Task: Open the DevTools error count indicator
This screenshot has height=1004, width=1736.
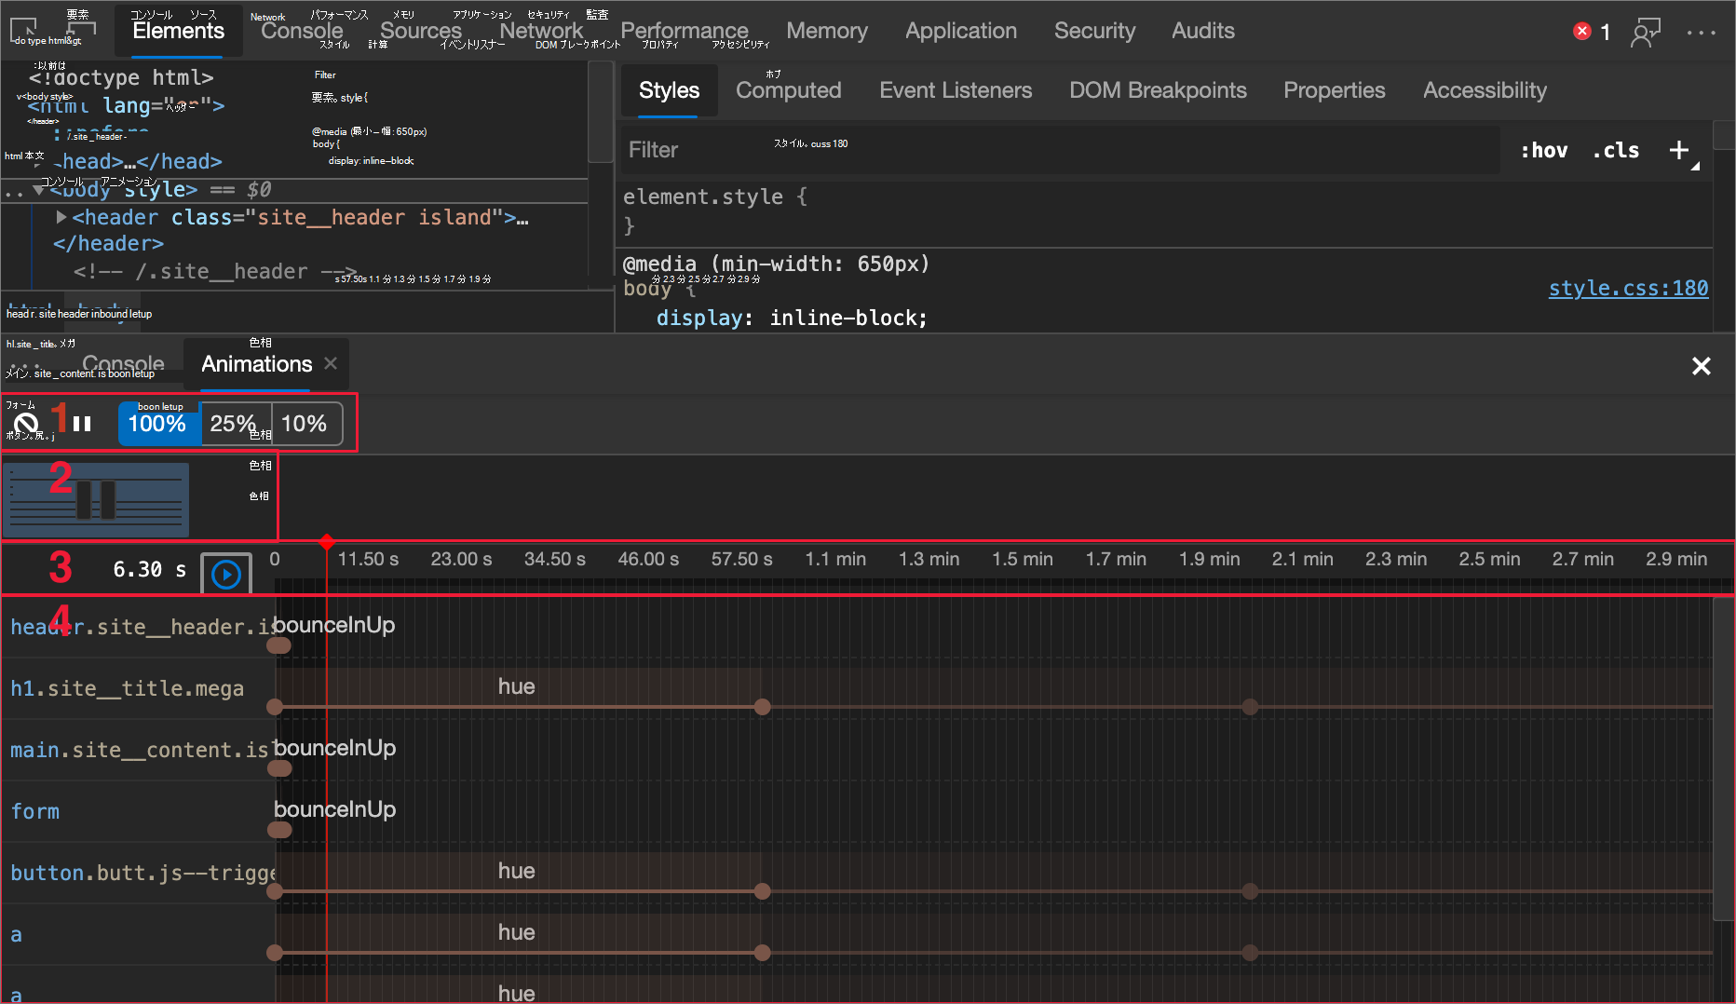Action: coord(1592,32)
